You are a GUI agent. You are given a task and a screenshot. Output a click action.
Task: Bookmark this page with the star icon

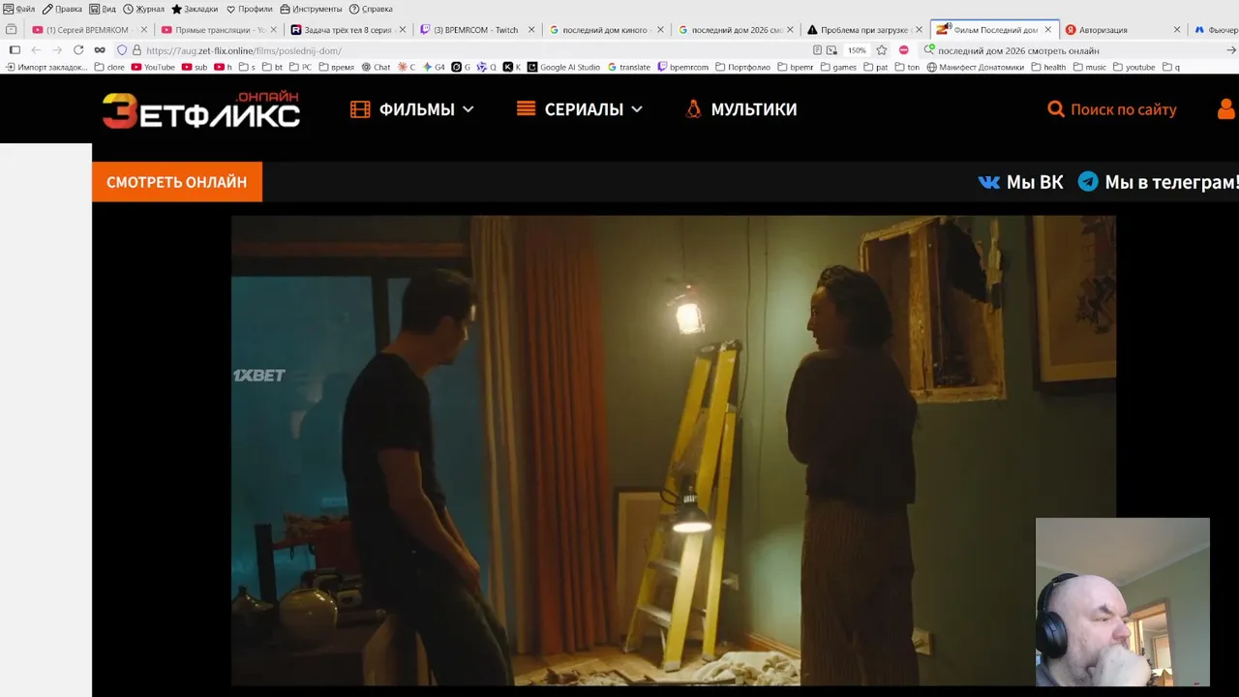tap(882, 50)
